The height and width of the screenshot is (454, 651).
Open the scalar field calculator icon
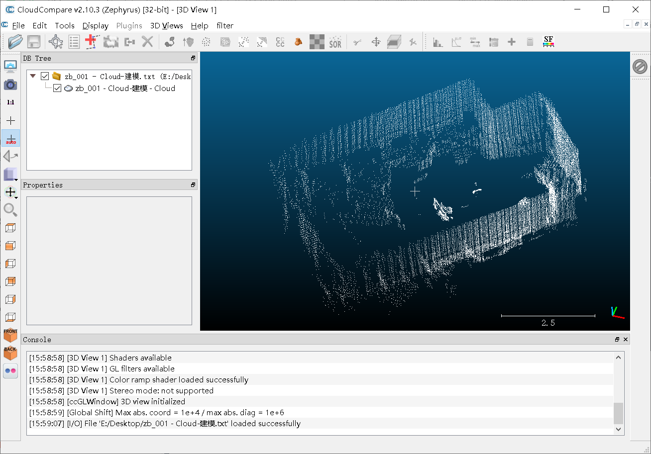[530, 42]
